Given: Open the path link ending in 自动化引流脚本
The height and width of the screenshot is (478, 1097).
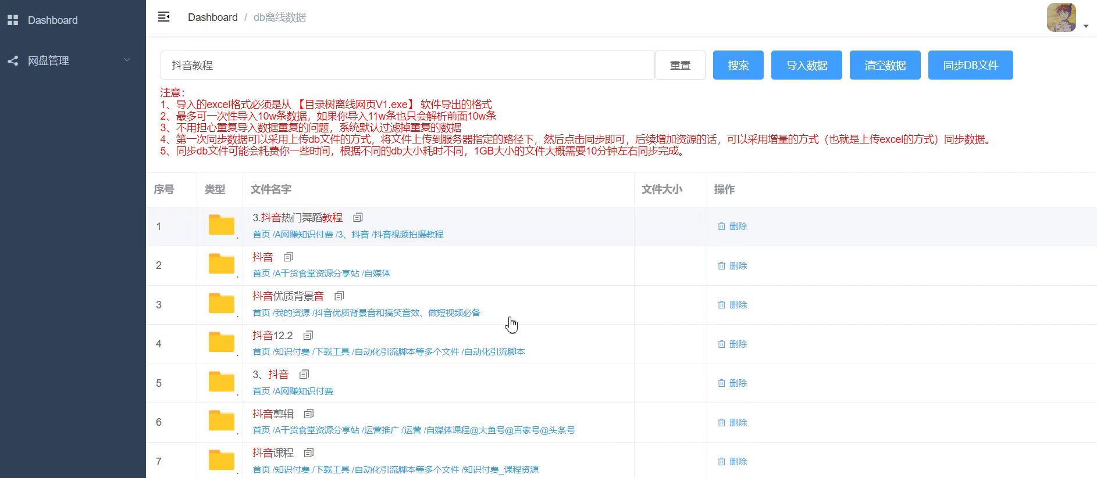Looking at the screenshot, I should [389, 352].
